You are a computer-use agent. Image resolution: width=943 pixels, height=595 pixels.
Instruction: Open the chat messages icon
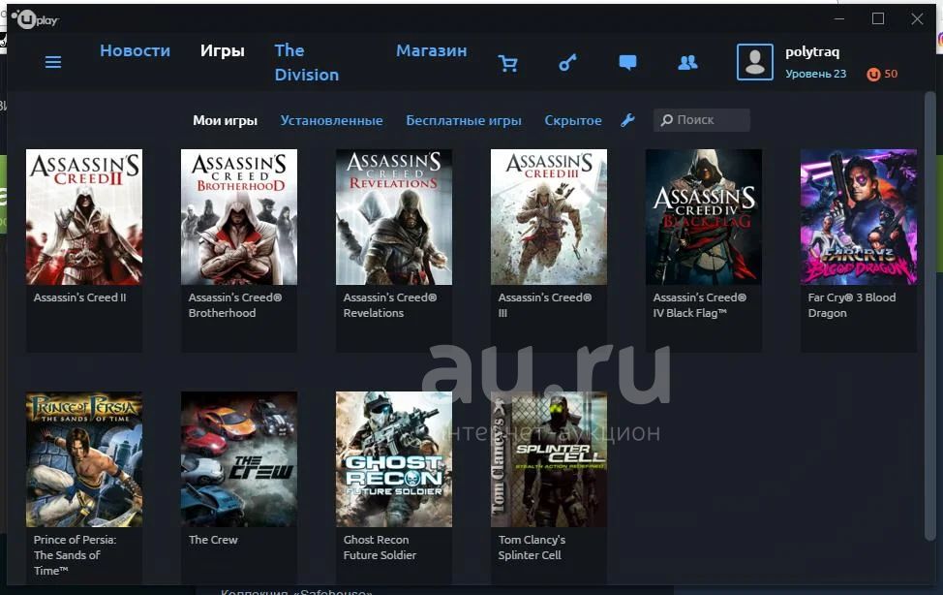tap(628, 63)
